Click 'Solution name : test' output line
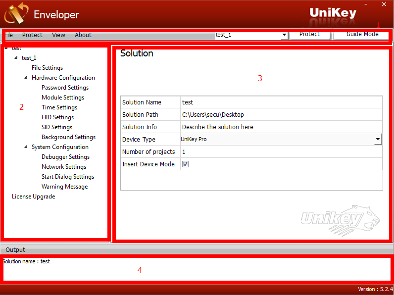394x295 pixels. point(26,261)
